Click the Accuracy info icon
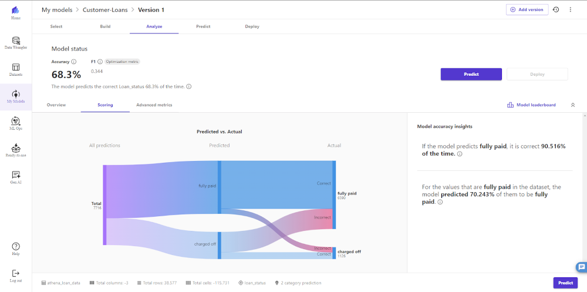Screen dimensions: 587x292 coord(74,62)
